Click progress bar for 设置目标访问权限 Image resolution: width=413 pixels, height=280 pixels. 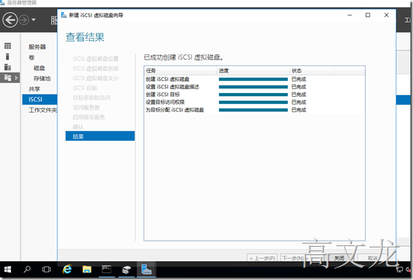pos(253,102)
